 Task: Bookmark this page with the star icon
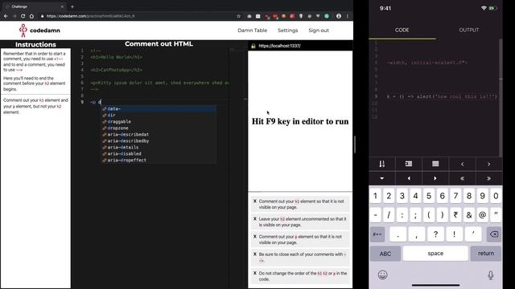pos(239,16)
